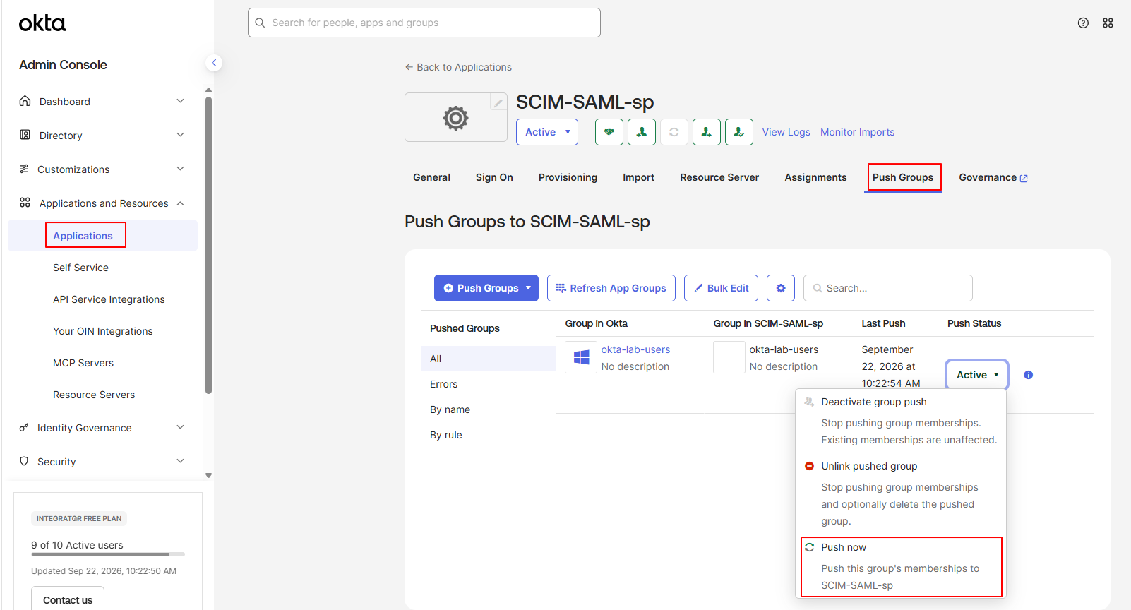Image resolution: width=1131 pixels, height=610 pixels.
Task: Open okta-lab-users group link
Action: [x=635, y=349]
